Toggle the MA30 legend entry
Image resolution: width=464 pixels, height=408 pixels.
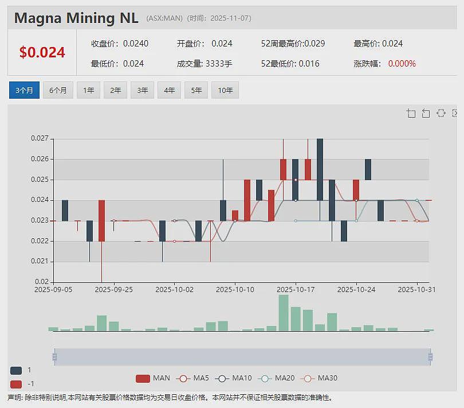coord(319,378)
